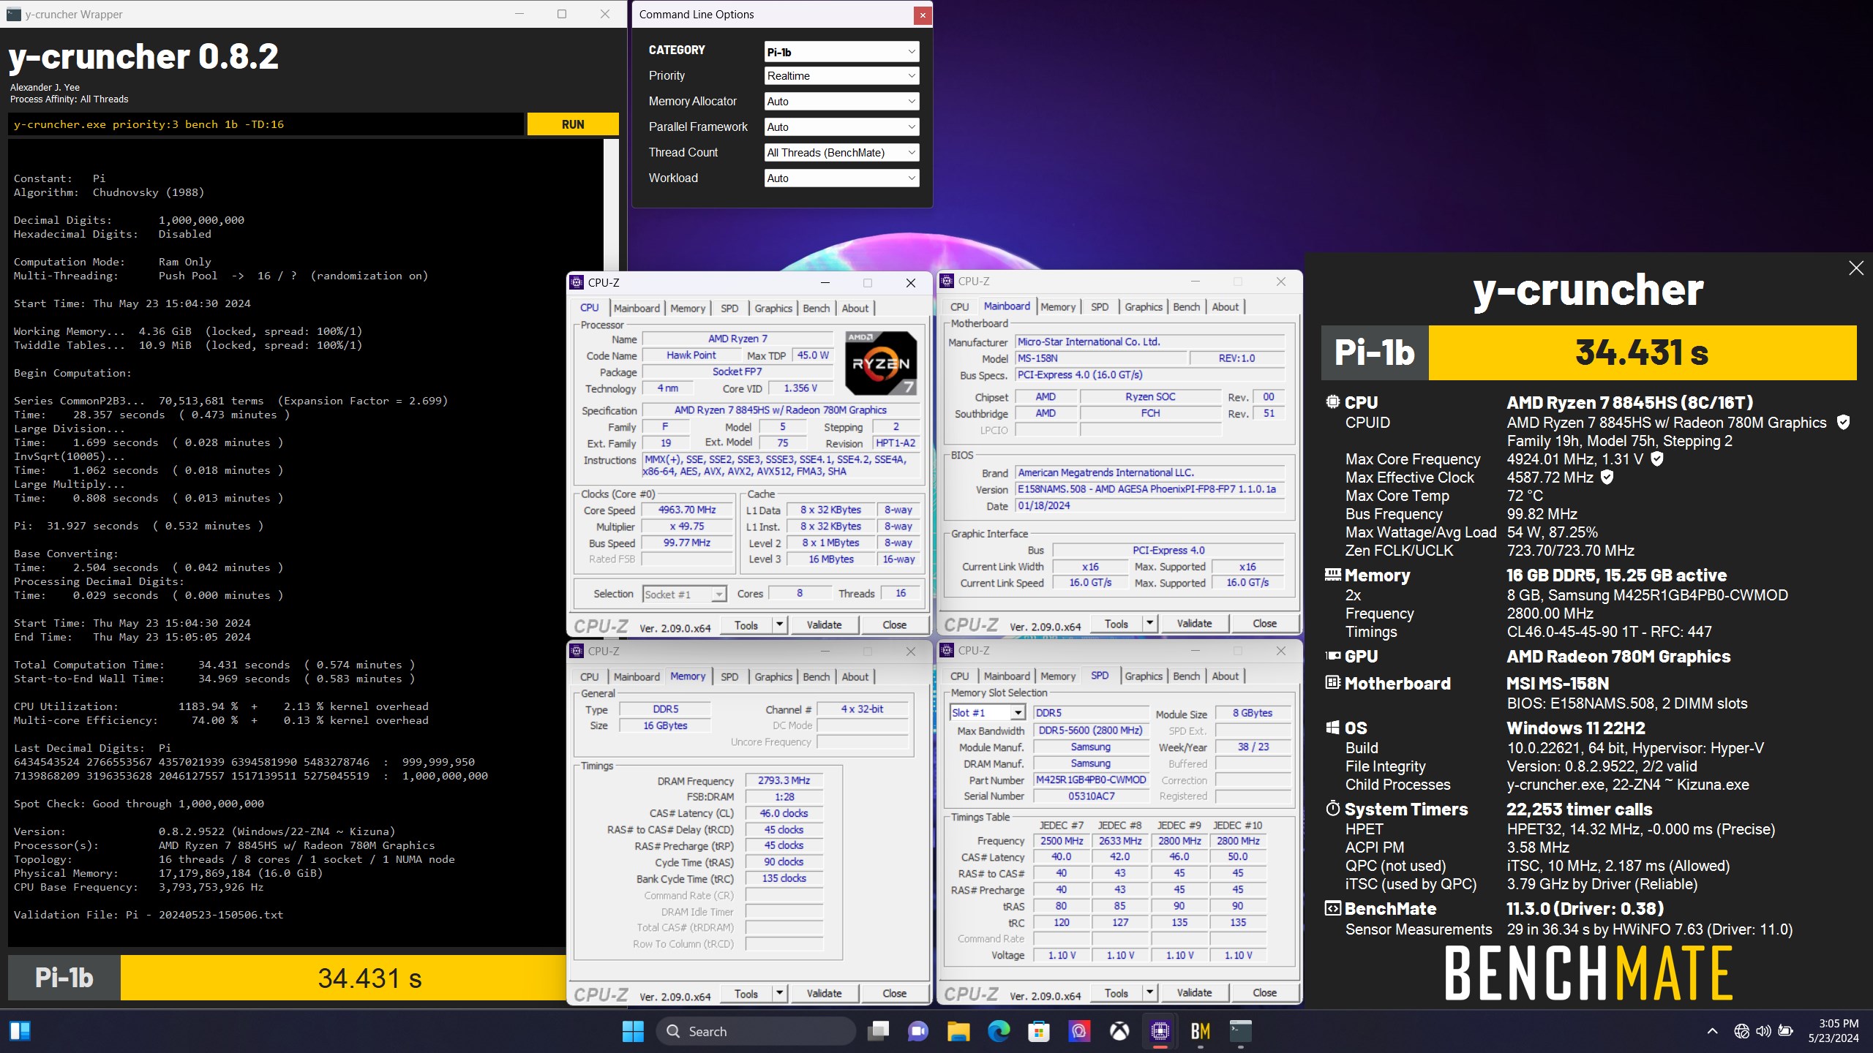The image size is (1873, 1053).
Task: Open the Priority Realtime dropdown
Action: pos(841,76)
